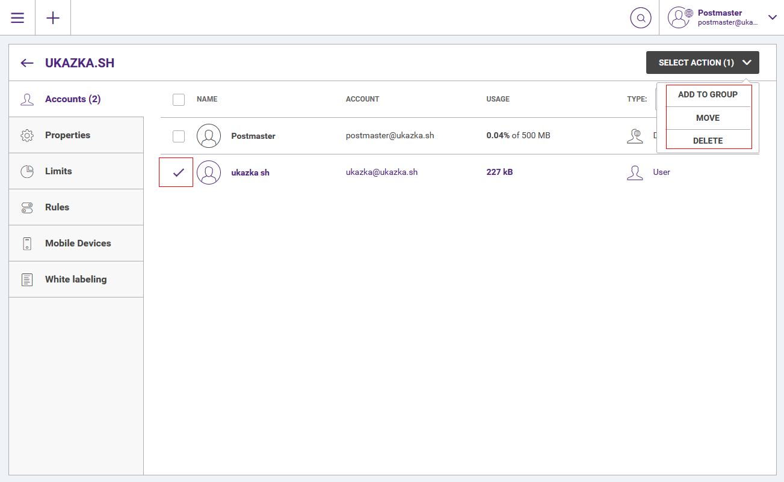Viewport: 784px width, 482px height.
Task: Click the ukazka sh row avatar icon
Action: click(x=209, y=172)
